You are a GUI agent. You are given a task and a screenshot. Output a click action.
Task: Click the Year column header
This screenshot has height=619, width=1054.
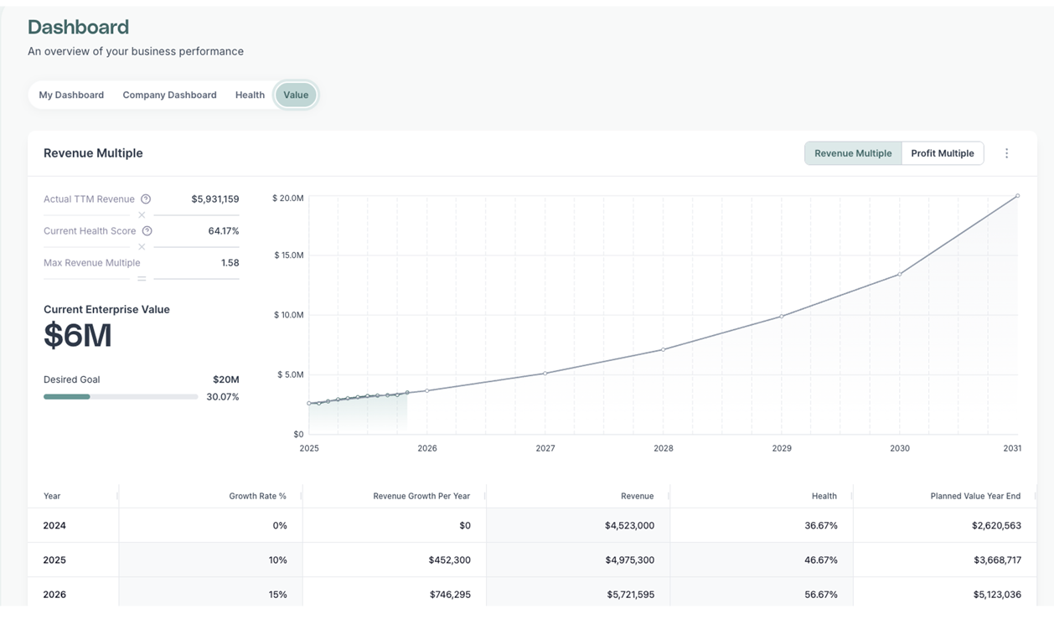[73, 496]
